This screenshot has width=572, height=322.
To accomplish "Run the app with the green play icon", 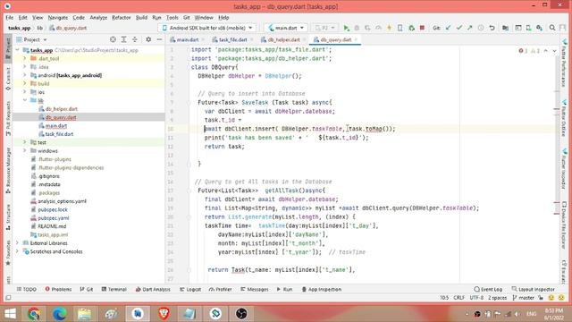I will 346,28.
